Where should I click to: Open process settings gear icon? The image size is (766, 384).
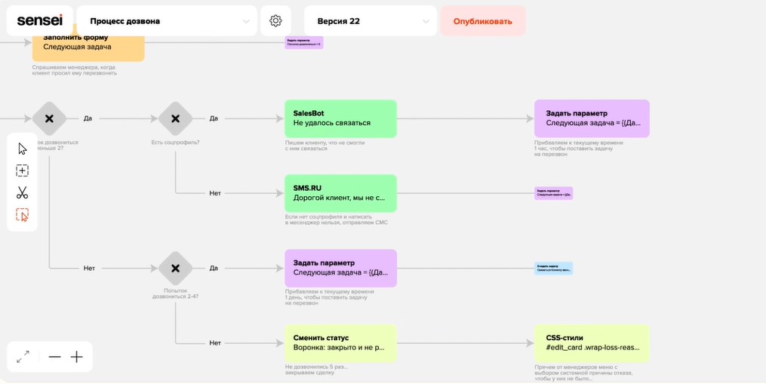point(275,21)
